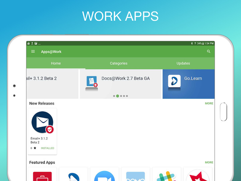
Task: Click the New Releases heading
Action: (42, 104)
